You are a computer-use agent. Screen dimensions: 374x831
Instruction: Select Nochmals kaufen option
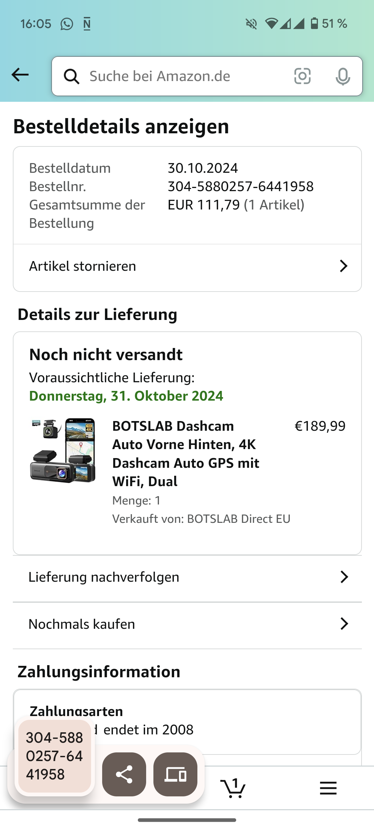(82, 624)
